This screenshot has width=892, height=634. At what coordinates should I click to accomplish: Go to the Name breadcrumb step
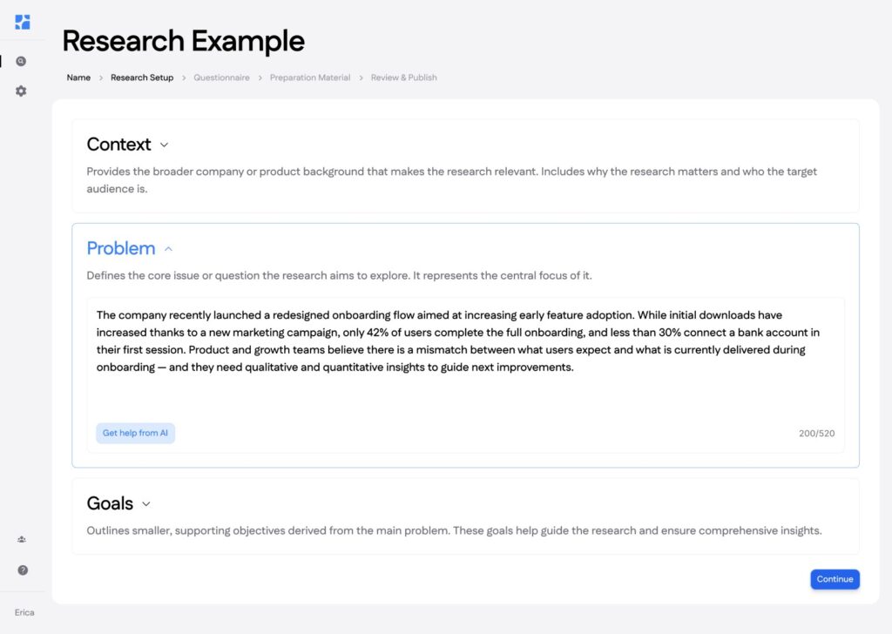tap(78, 78)
